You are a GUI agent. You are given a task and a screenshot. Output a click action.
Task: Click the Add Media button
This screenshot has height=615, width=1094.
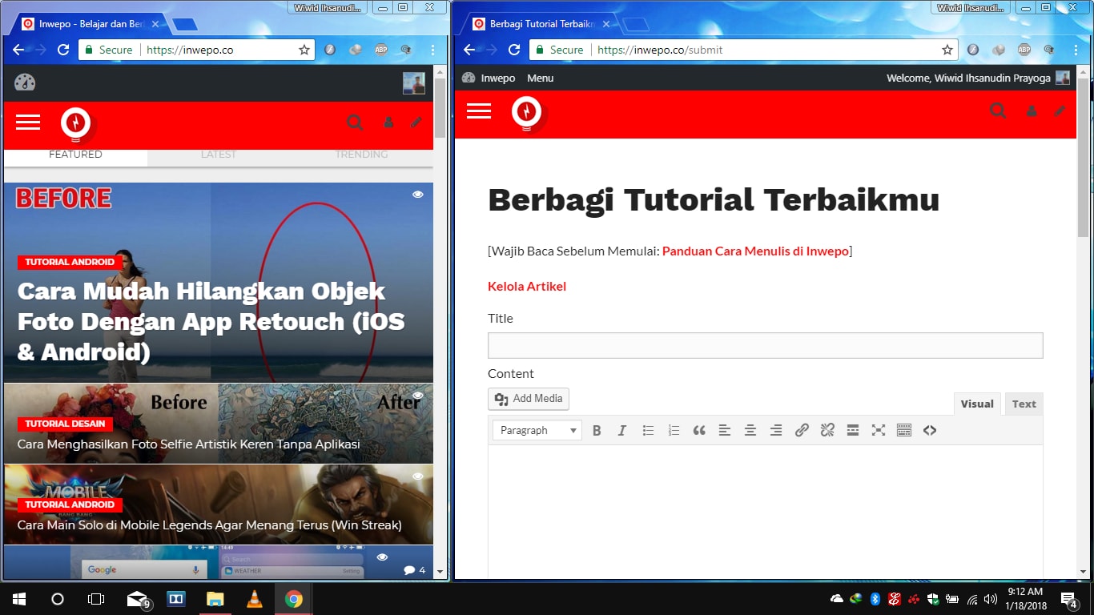coord(529,399)
